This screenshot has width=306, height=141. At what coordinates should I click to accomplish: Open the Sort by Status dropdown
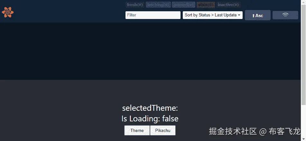click(212, 15)
